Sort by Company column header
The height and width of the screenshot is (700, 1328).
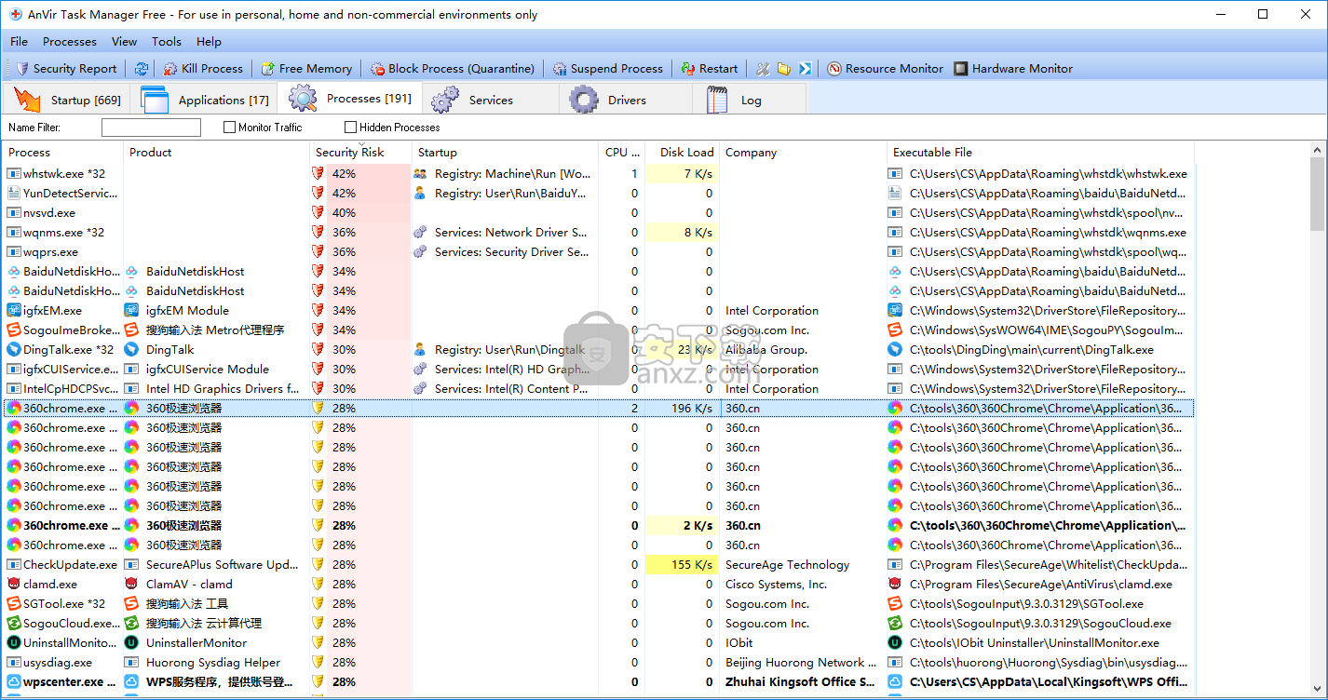tap(803, 152)
